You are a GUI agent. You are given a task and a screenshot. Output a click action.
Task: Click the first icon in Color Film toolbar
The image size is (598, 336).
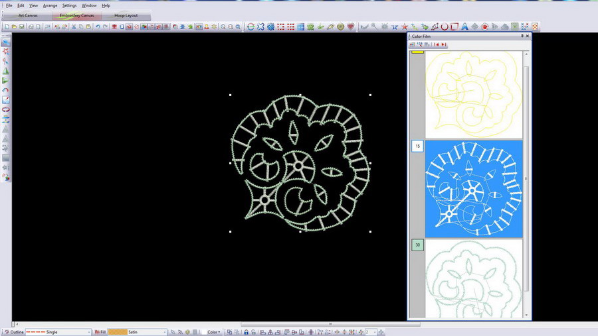(412, 44)
